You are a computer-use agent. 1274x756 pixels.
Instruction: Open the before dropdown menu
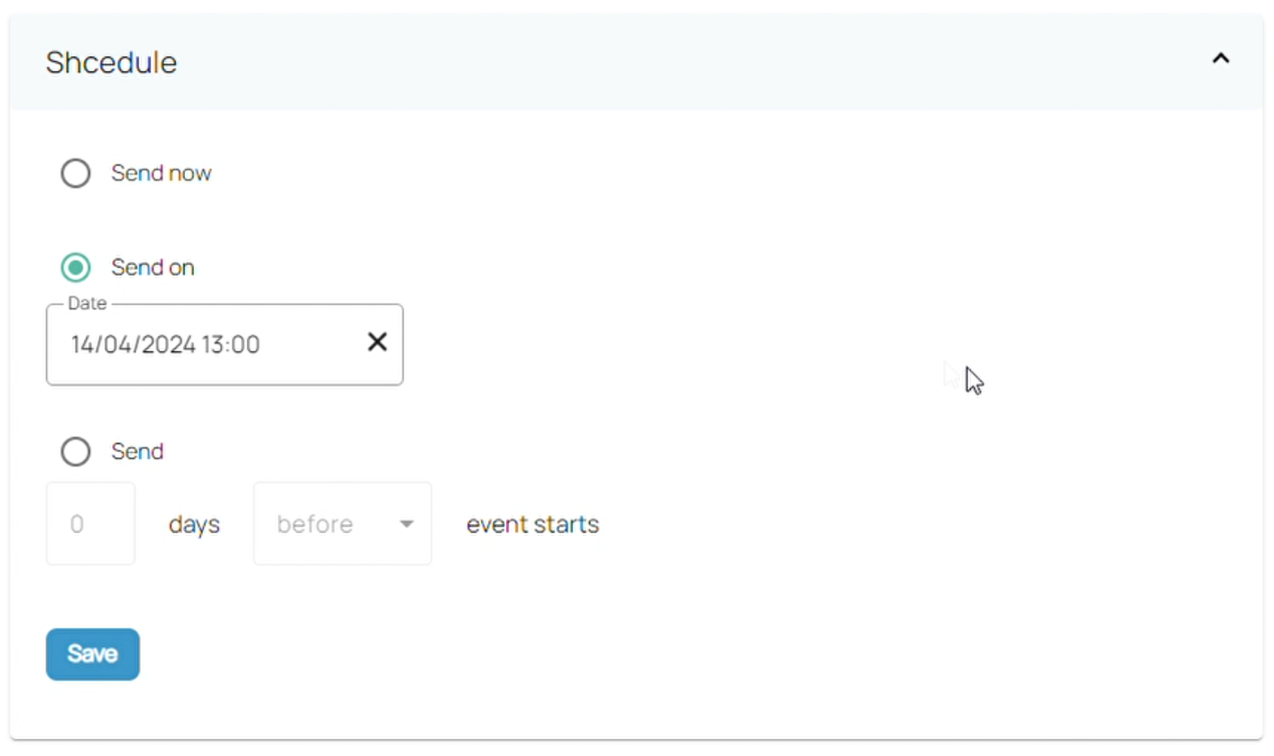[x=342, y=524]
